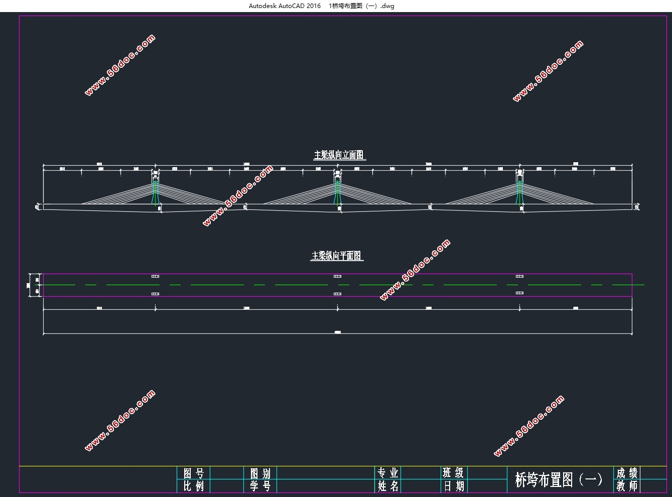The image size is (672, 497).
Task: Click the 教师 label in title block
Action: click(x=627, y=486)
